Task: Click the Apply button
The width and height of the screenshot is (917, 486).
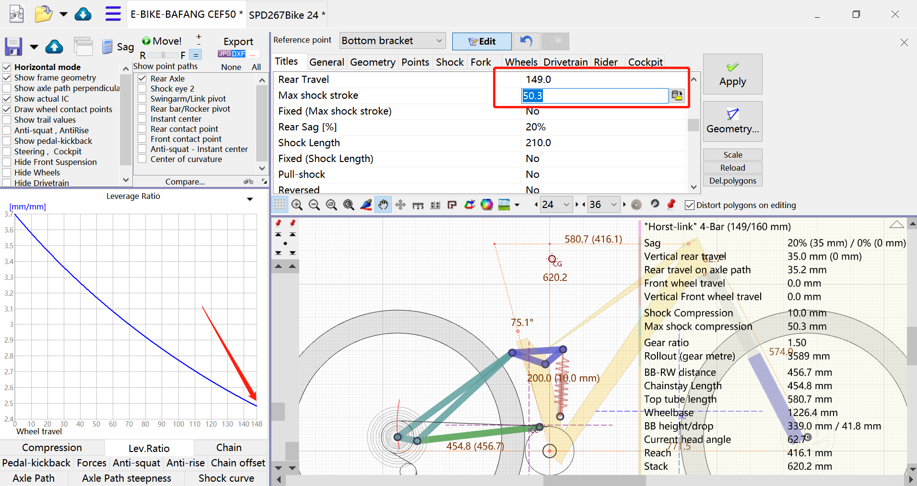Action: click(733, 74)
